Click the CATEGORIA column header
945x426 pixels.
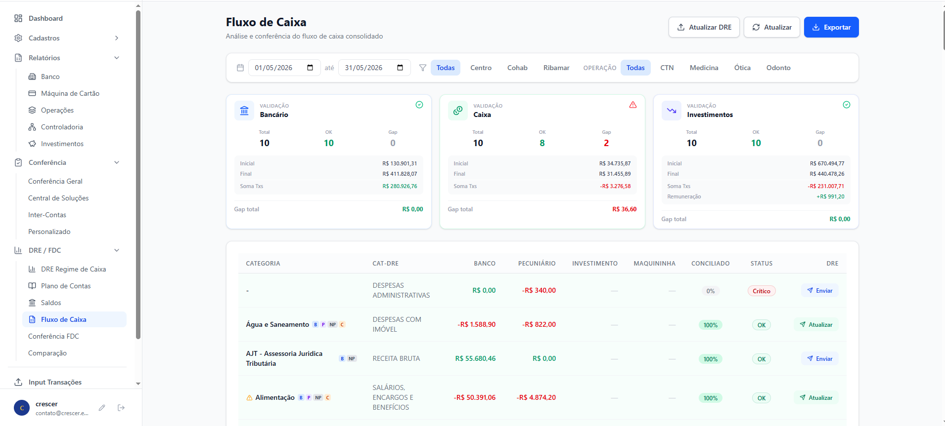point(263,264)
